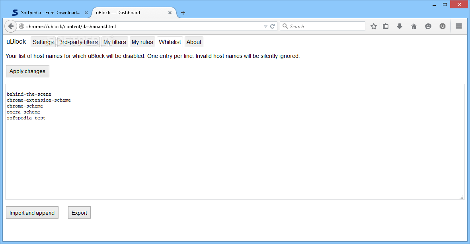The width and height of the screenshot is (470, 244).
Task: Click the Apply changes button
Action: (27, 71)
